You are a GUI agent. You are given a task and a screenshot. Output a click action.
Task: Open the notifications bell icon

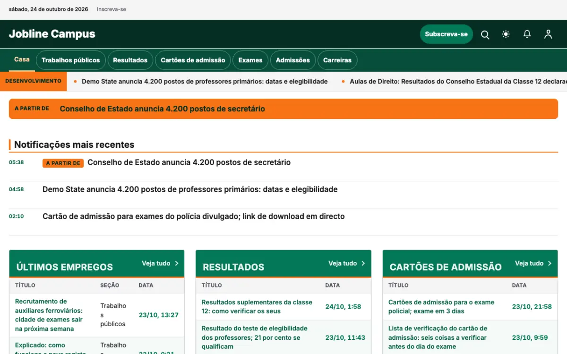coord(527,34)
